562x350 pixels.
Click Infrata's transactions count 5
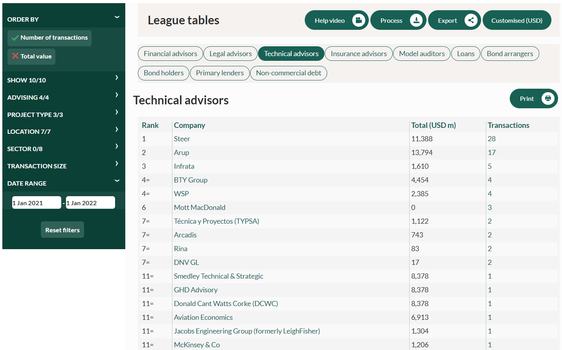[x=490, y=166]
